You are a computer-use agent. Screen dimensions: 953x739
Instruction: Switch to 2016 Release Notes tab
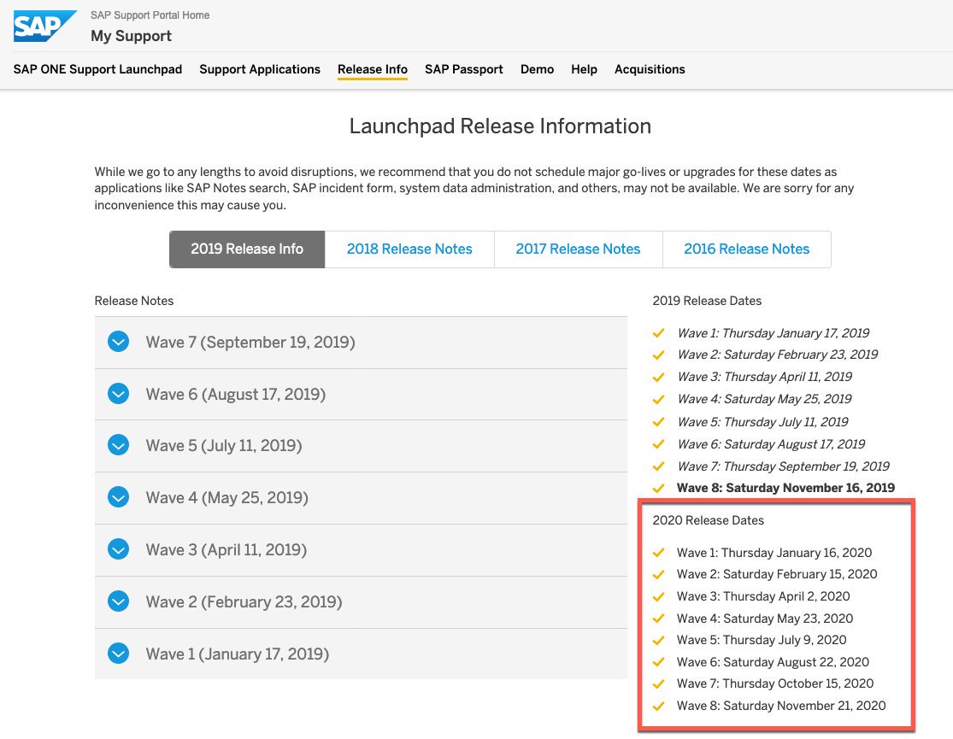click(747, 249)
